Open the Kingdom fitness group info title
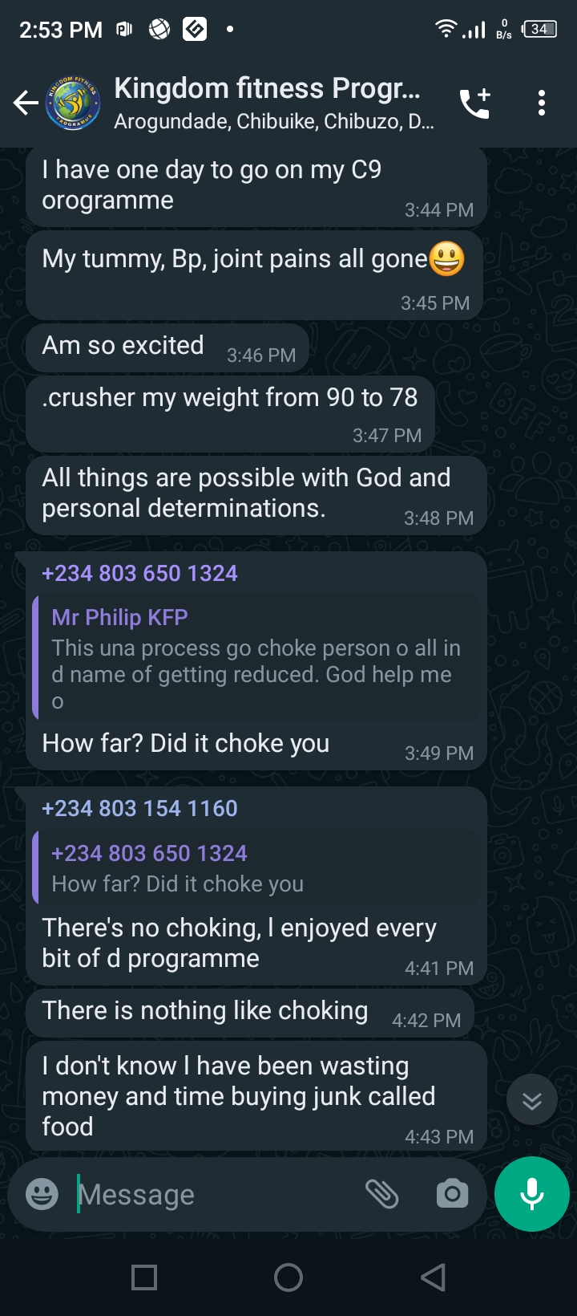Screen dimensions: 577x1316 point(267,88)
